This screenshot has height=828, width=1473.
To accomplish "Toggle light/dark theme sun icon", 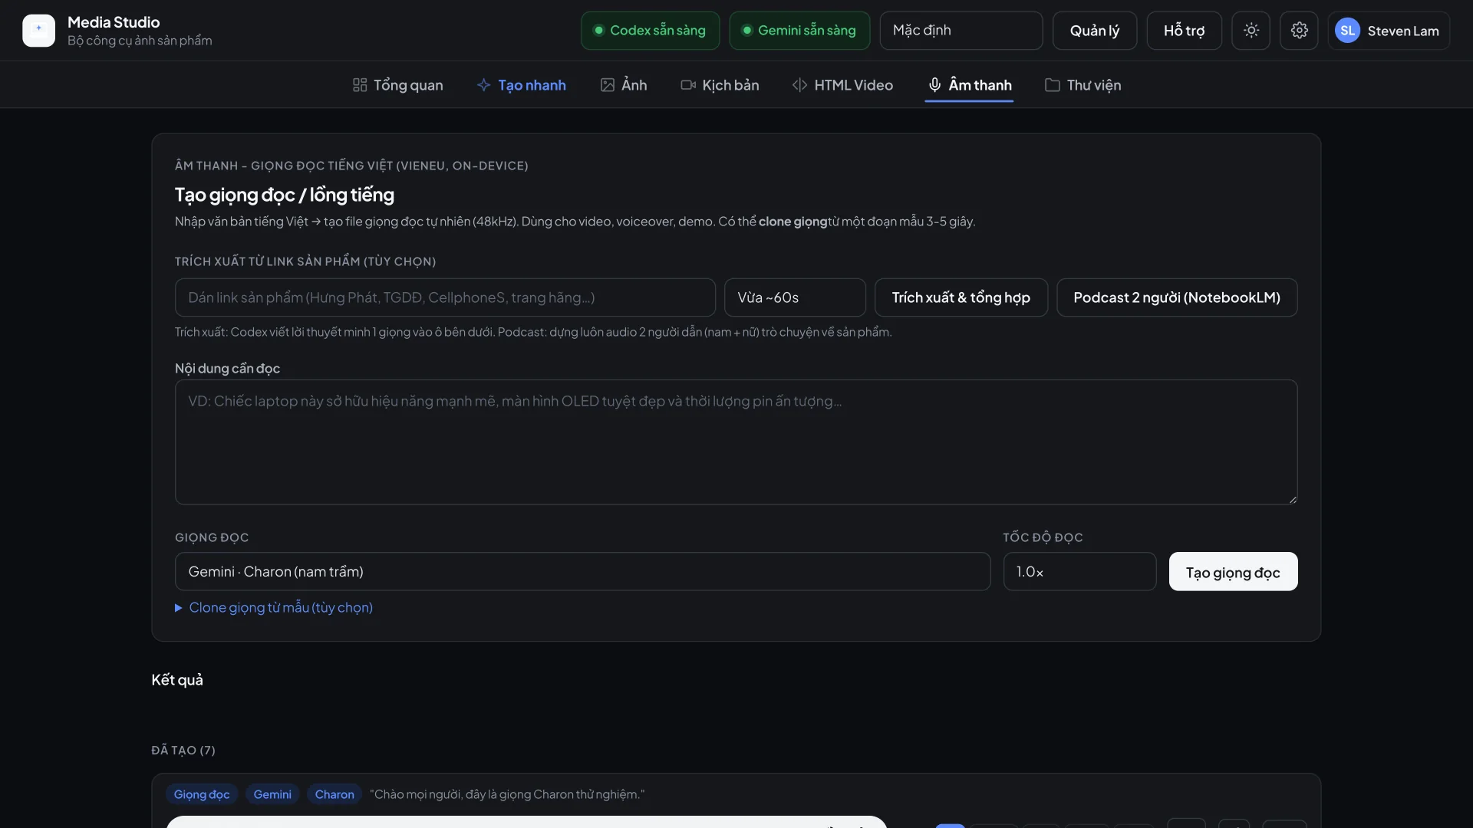I will point(1251,31).
